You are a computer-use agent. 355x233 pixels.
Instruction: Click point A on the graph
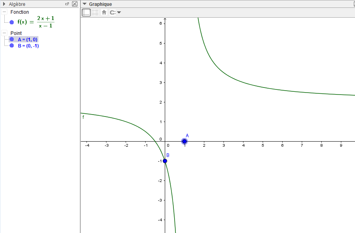coord(184,141)
